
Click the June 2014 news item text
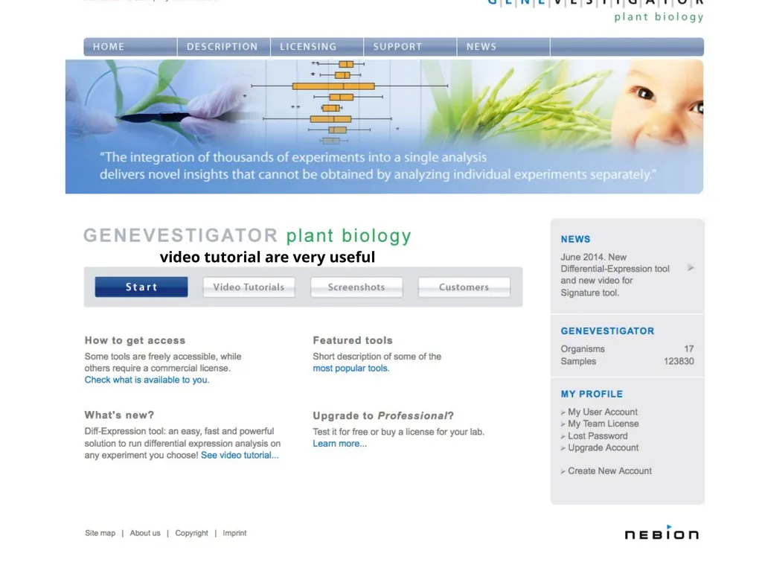coord(615,275)
